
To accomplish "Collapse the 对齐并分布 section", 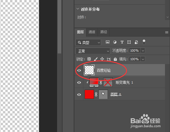I will point(78,9).
